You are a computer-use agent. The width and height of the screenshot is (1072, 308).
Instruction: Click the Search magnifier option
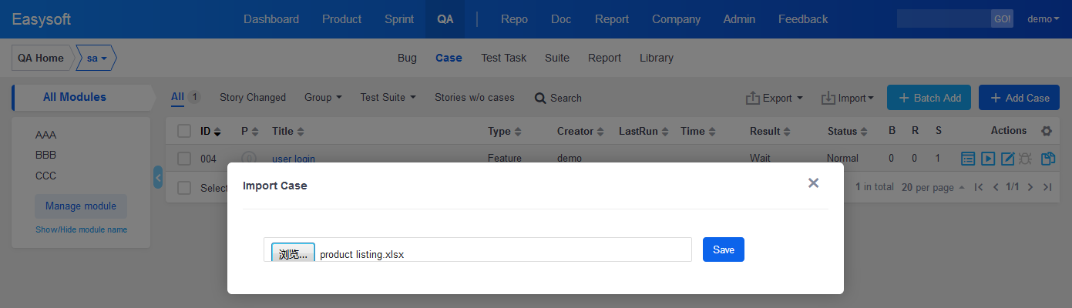coord(558,98)
